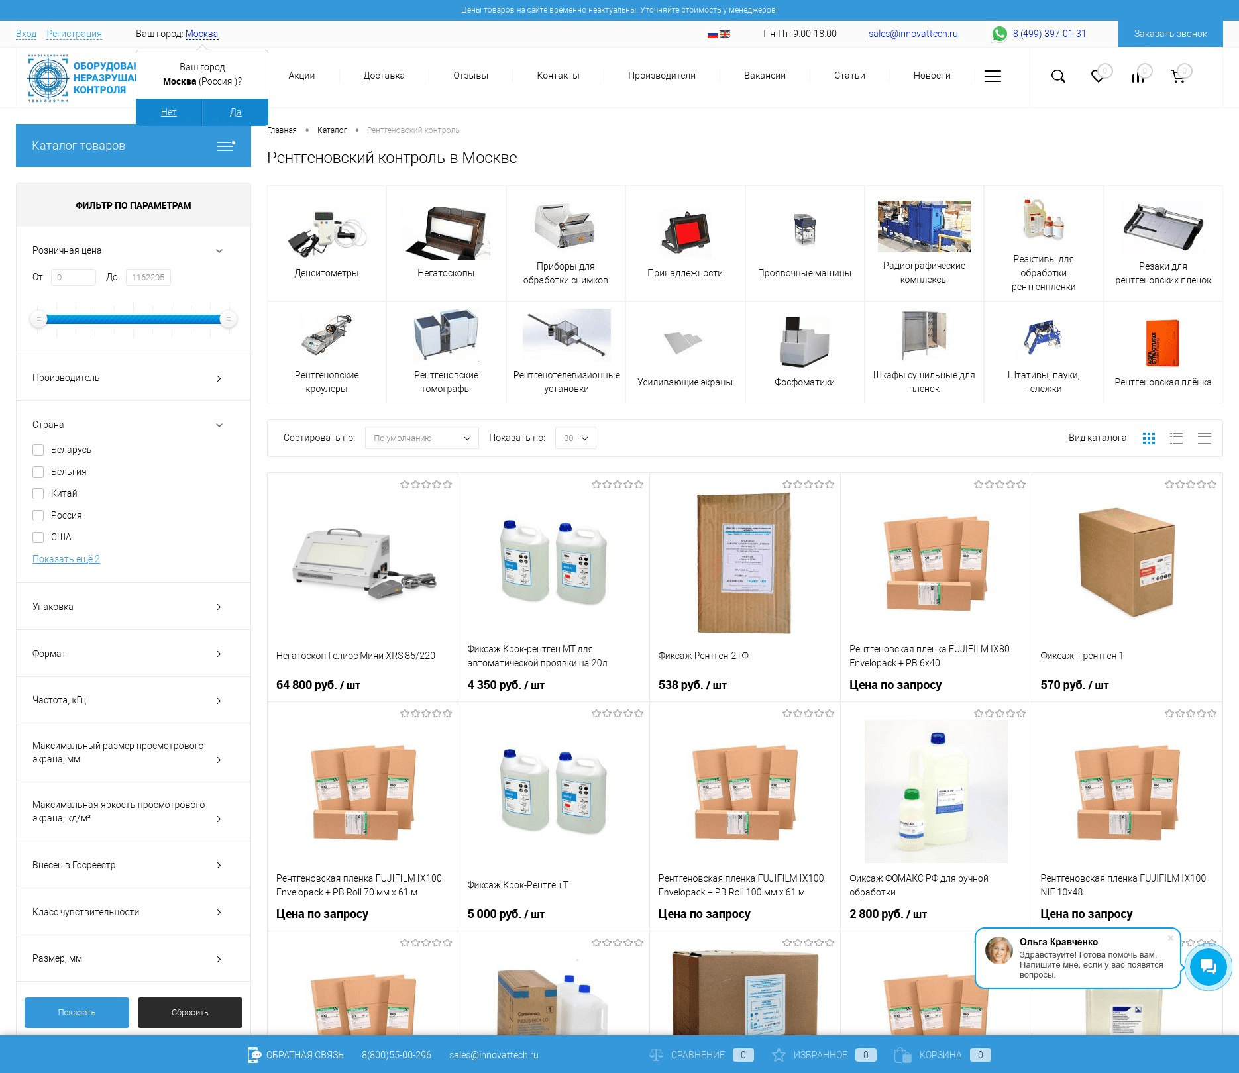Reset filters with Сбросить button
Screen dimensions: 1239x1073
190,1013
